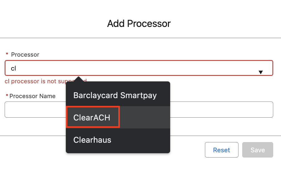
Task: Select ClearACH from the suggestions list
Action: (x=92, y=117)
